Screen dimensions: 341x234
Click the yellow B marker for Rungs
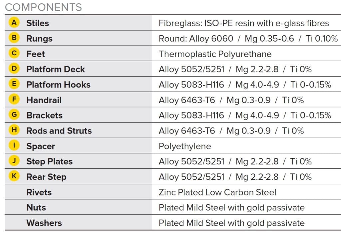14,38
